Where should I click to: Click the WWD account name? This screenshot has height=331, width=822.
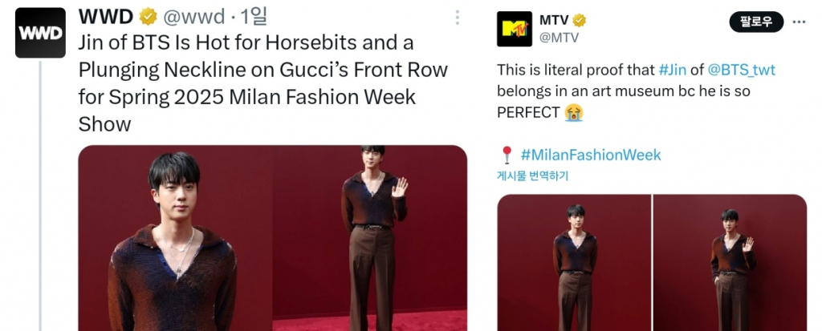click(105, 16)
